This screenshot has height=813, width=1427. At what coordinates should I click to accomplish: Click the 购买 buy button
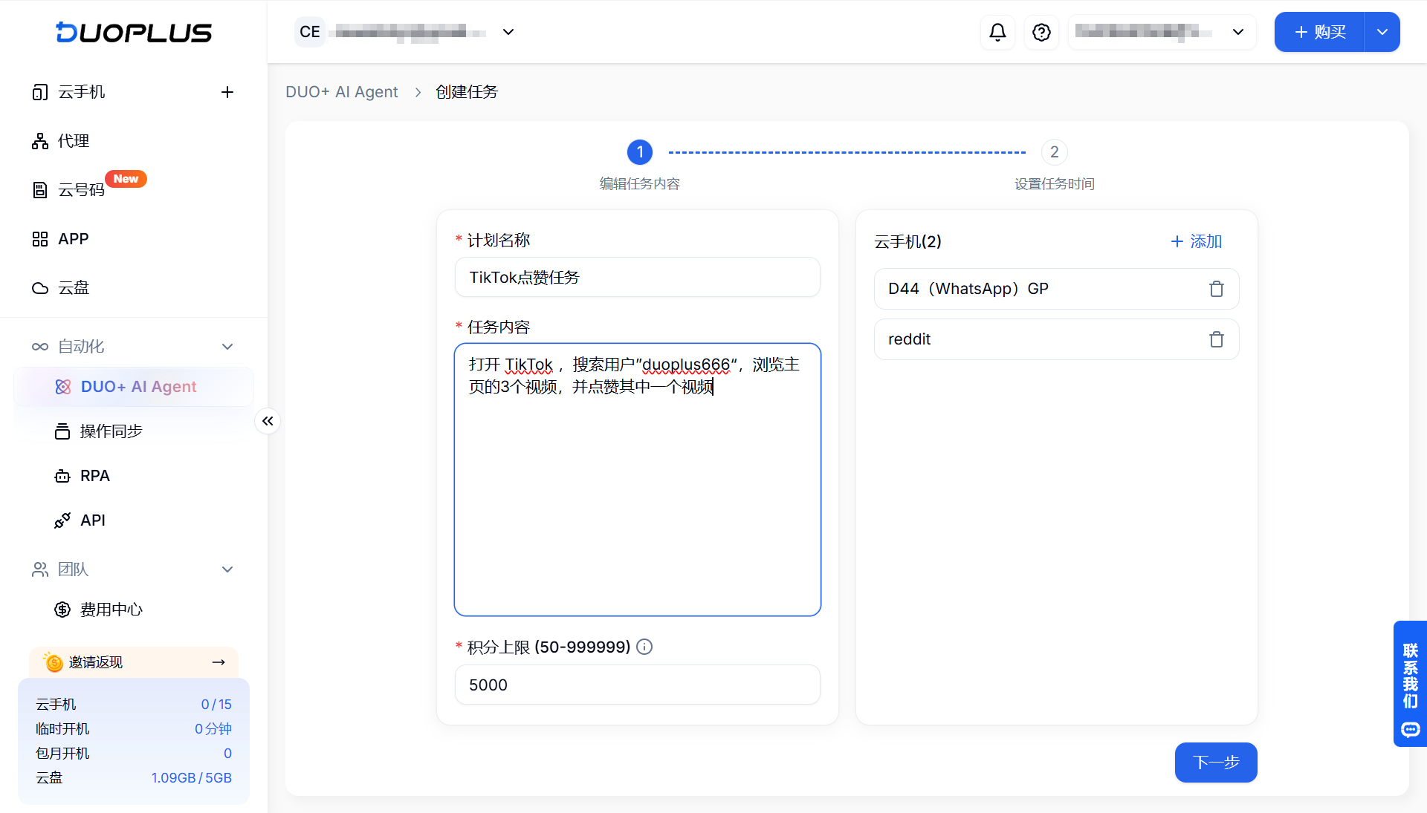(1320, 32)
